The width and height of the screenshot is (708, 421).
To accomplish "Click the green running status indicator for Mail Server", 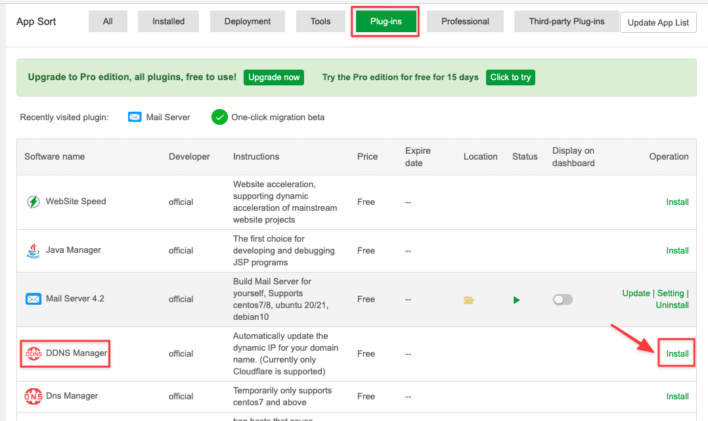I will click(516, 299).
